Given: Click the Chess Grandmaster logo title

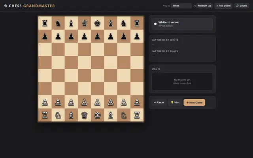Looking at the screenshot, I should 30,6.
